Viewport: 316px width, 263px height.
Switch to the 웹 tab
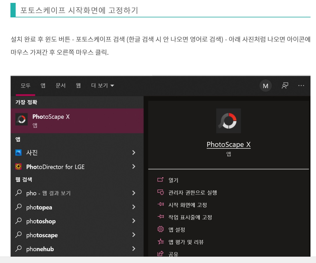click(78, 85)
